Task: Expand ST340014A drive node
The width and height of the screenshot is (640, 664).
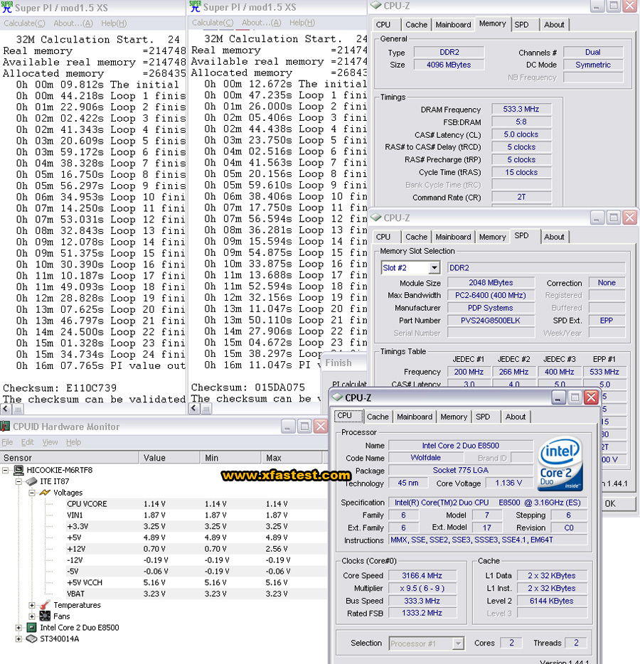Action: [x=18, y=639]
